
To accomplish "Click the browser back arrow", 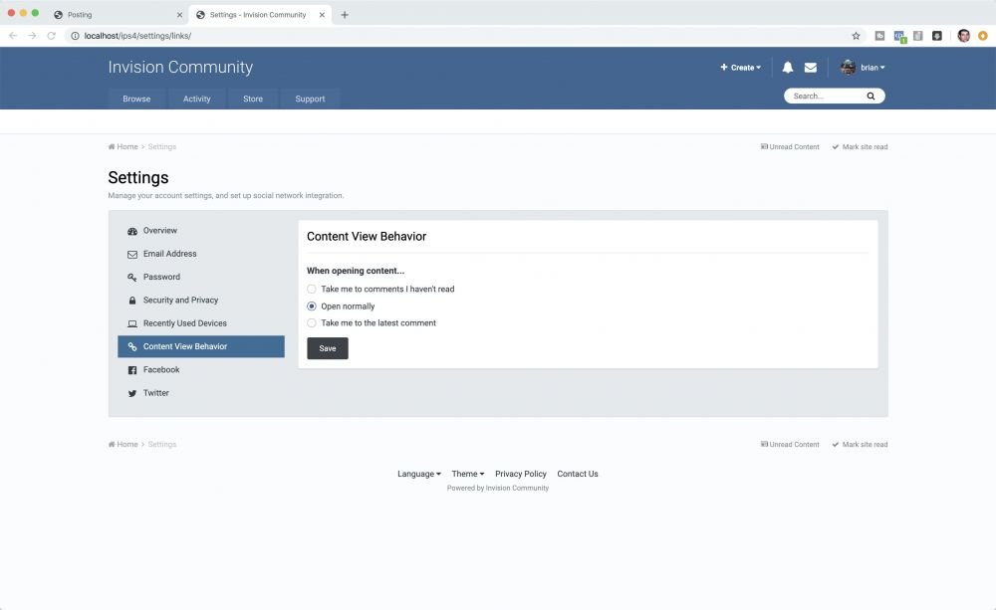I will click(13, 36).
